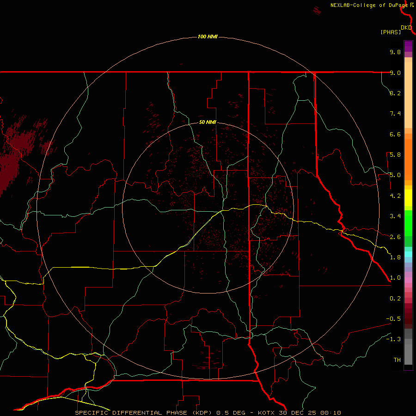
Task: Click the -1.3 legend value
Action: pyautogui.click(x=393, y=339)
